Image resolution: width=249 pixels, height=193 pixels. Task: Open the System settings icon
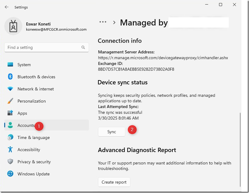click(10, 65)
